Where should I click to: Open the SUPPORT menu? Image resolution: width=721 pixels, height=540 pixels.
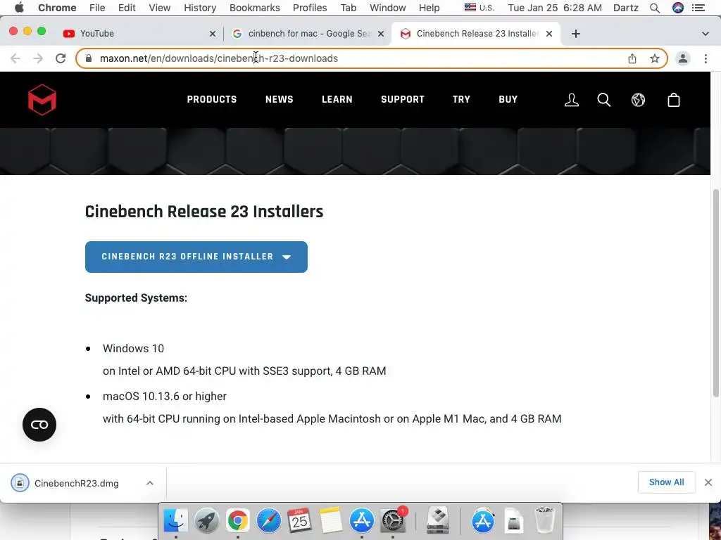point(402,99)
